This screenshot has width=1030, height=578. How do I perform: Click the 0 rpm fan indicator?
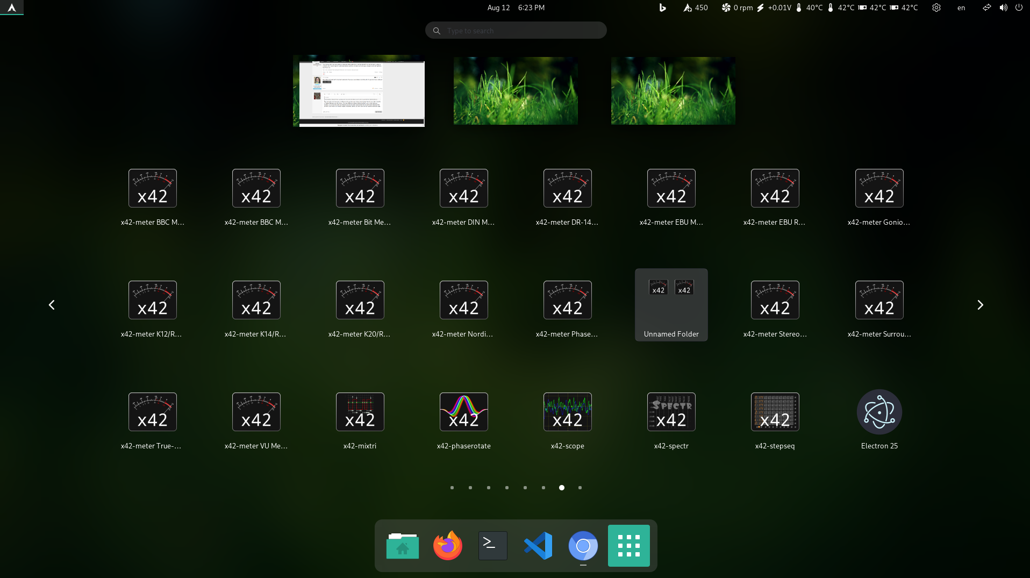click(x=737, y=8)
